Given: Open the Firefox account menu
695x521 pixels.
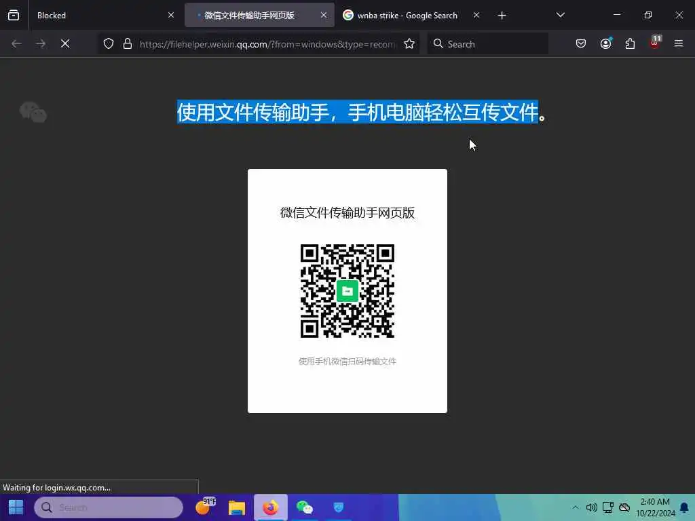Looking at the screenshot, I should coord(605,44).
